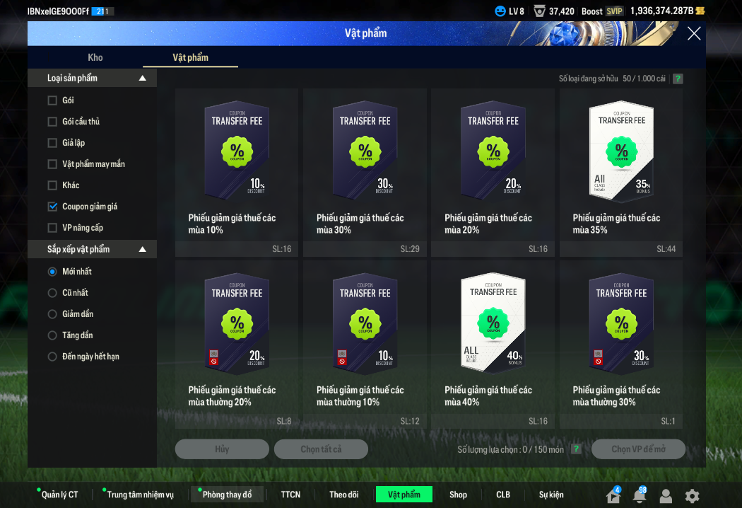Collapse the Loại sản phẩm section
This screenshot has width=742, height=508.
pos(143,78)
